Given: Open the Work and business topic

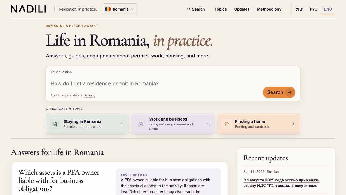Looking at the screenshot, I should click(x=173, y=124).
